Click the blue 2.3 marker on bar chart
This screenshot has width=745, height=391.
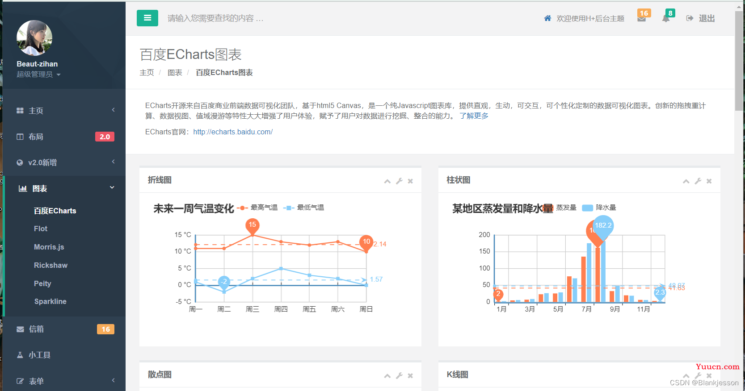coord(660,293)
